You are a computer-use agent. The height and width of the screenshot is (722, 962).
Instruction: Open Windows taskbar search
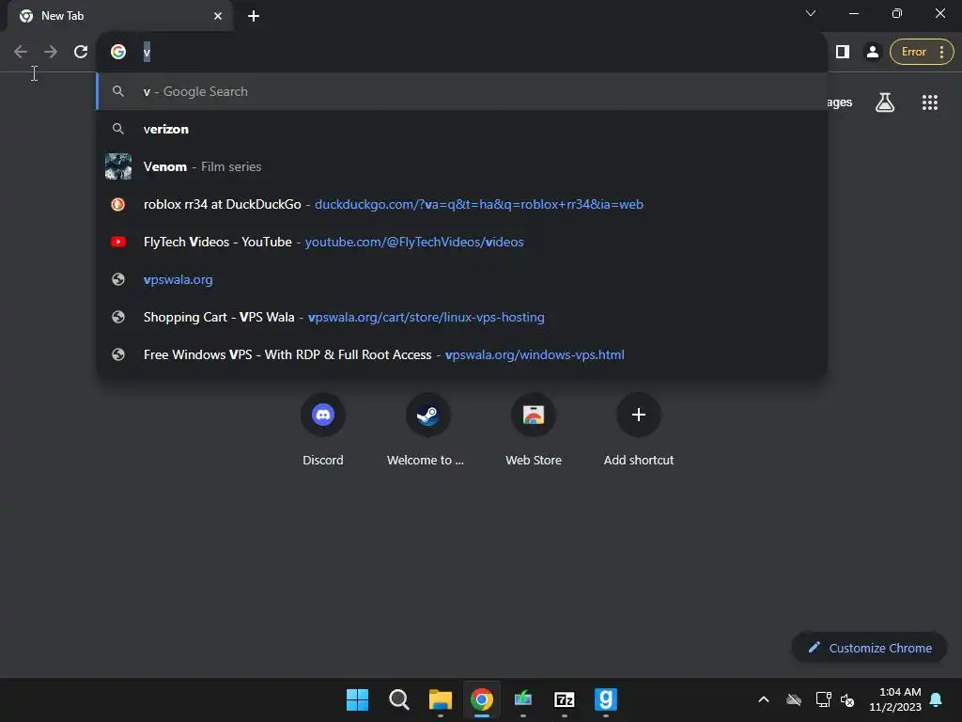pyautogui.click(x=398, y=699)
